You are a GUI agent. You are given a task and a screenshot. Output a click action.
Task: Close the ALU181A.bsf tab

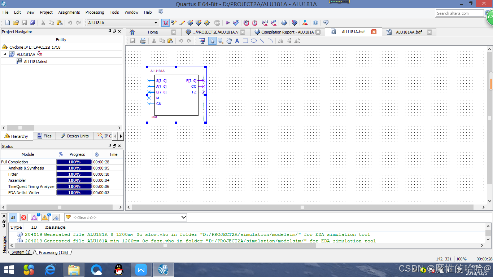click(x=374, y=32)
